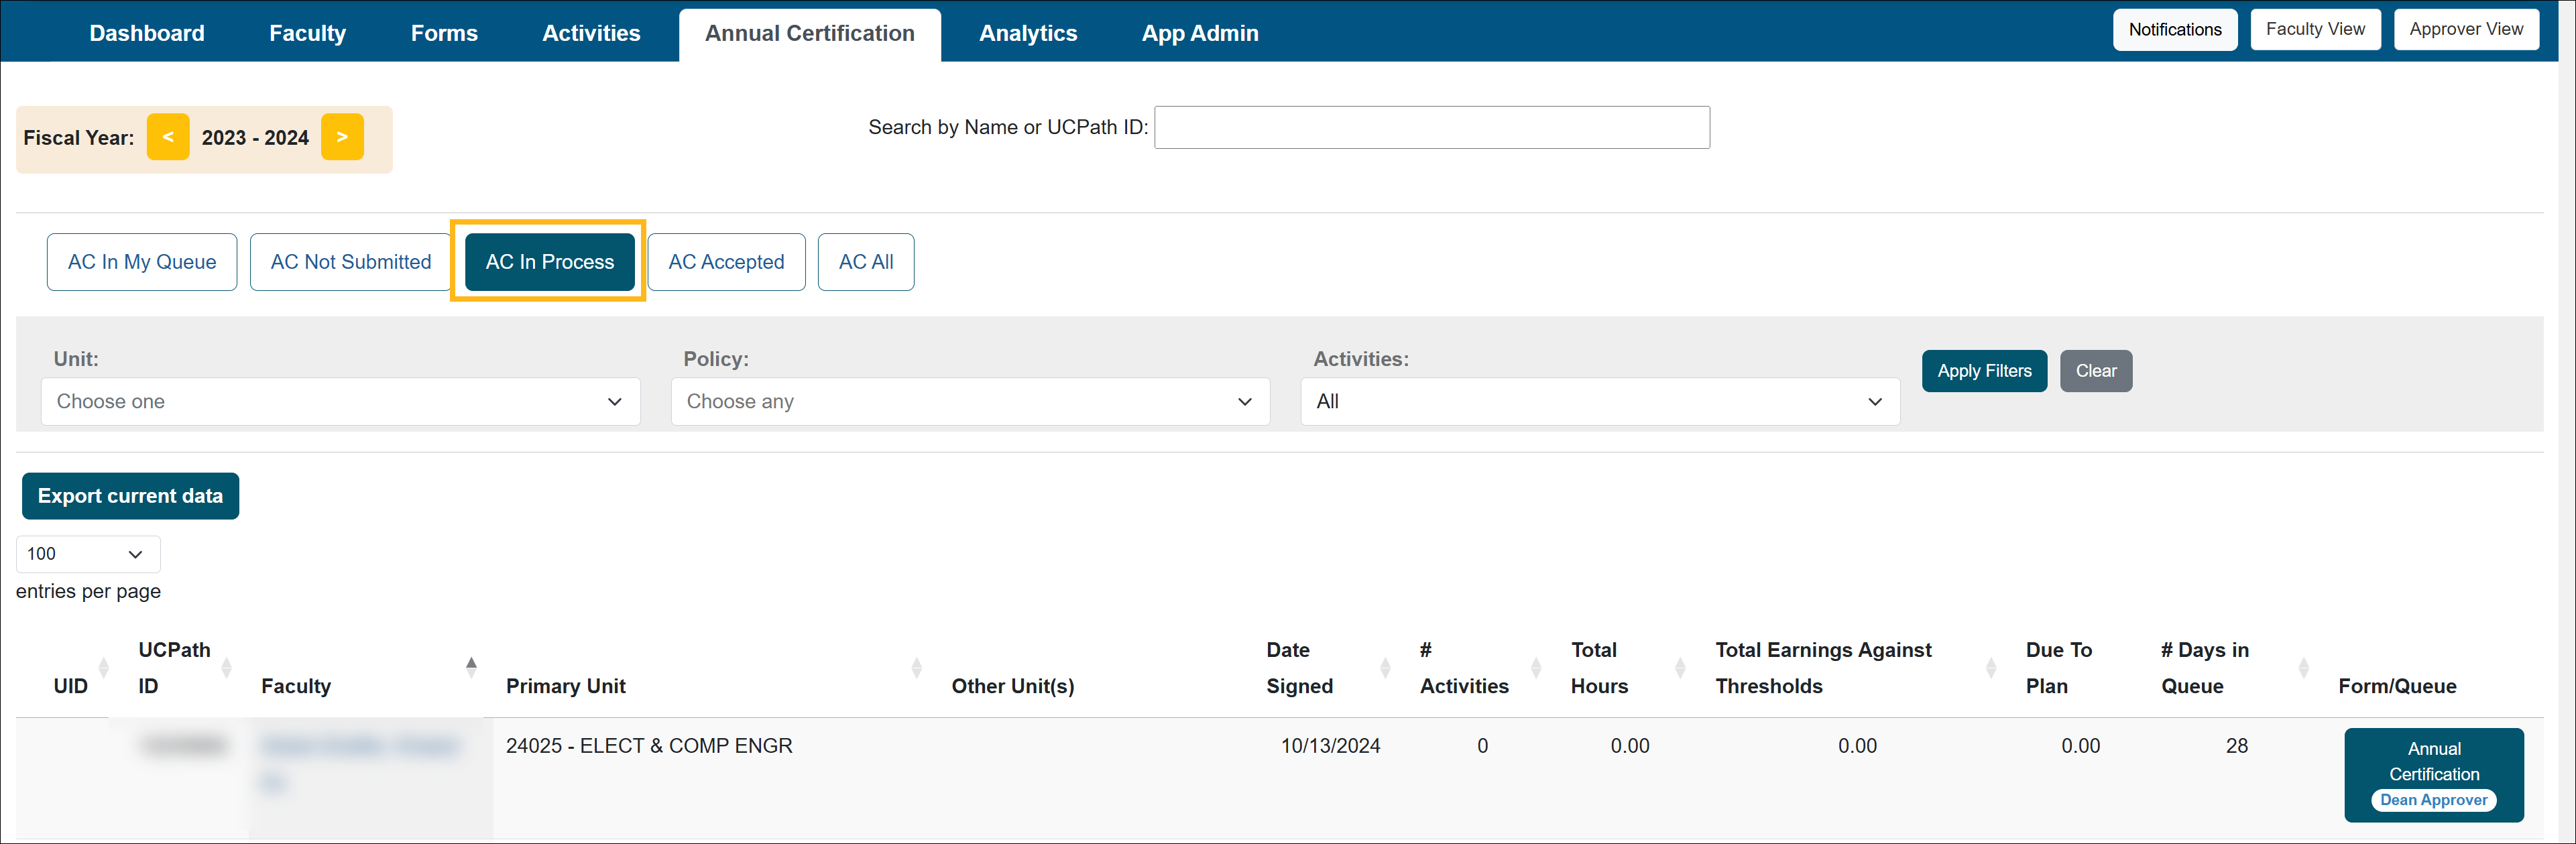The height and width of the screenshot is (844, 2576).
Task: Expand the Activities filter dropdown
Action: coord(1599,401)
